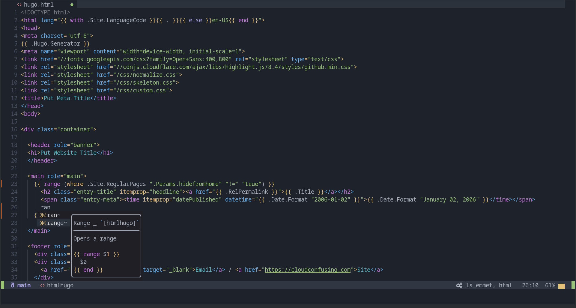Click the Email anchor text on line 34
Image resolution: width=576 pixels, height=308 pixels.
point(204,270)
